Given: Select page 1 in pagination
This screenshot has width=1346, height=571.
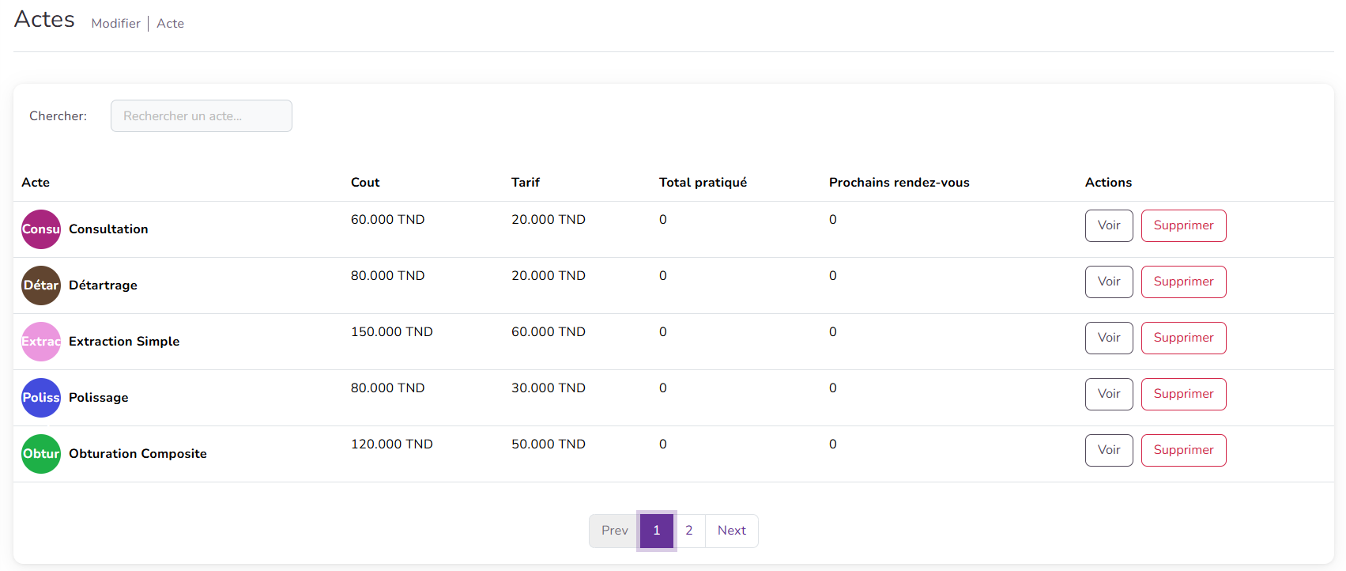Looking at the screenshot, I should point(656,531).
